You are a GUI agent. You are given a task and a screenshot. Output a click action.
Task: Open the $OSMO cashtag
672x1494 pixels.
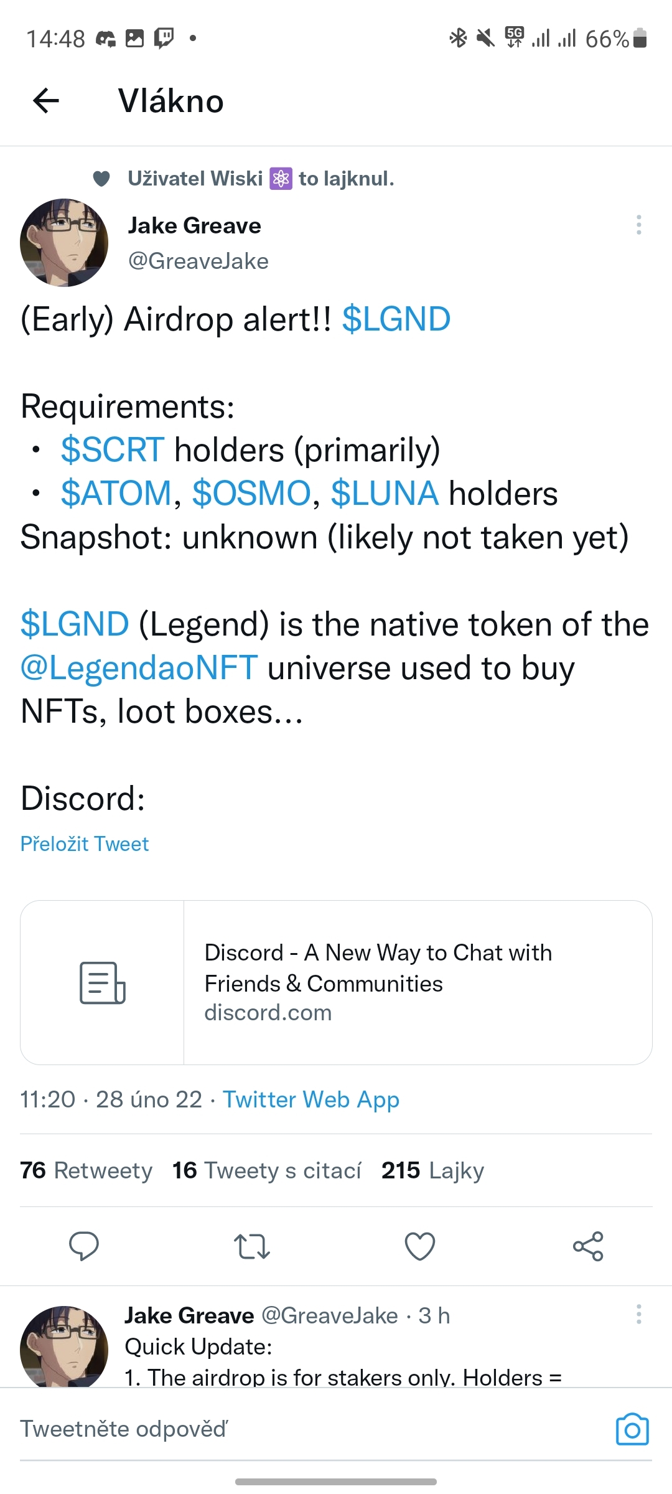(251, 493)
